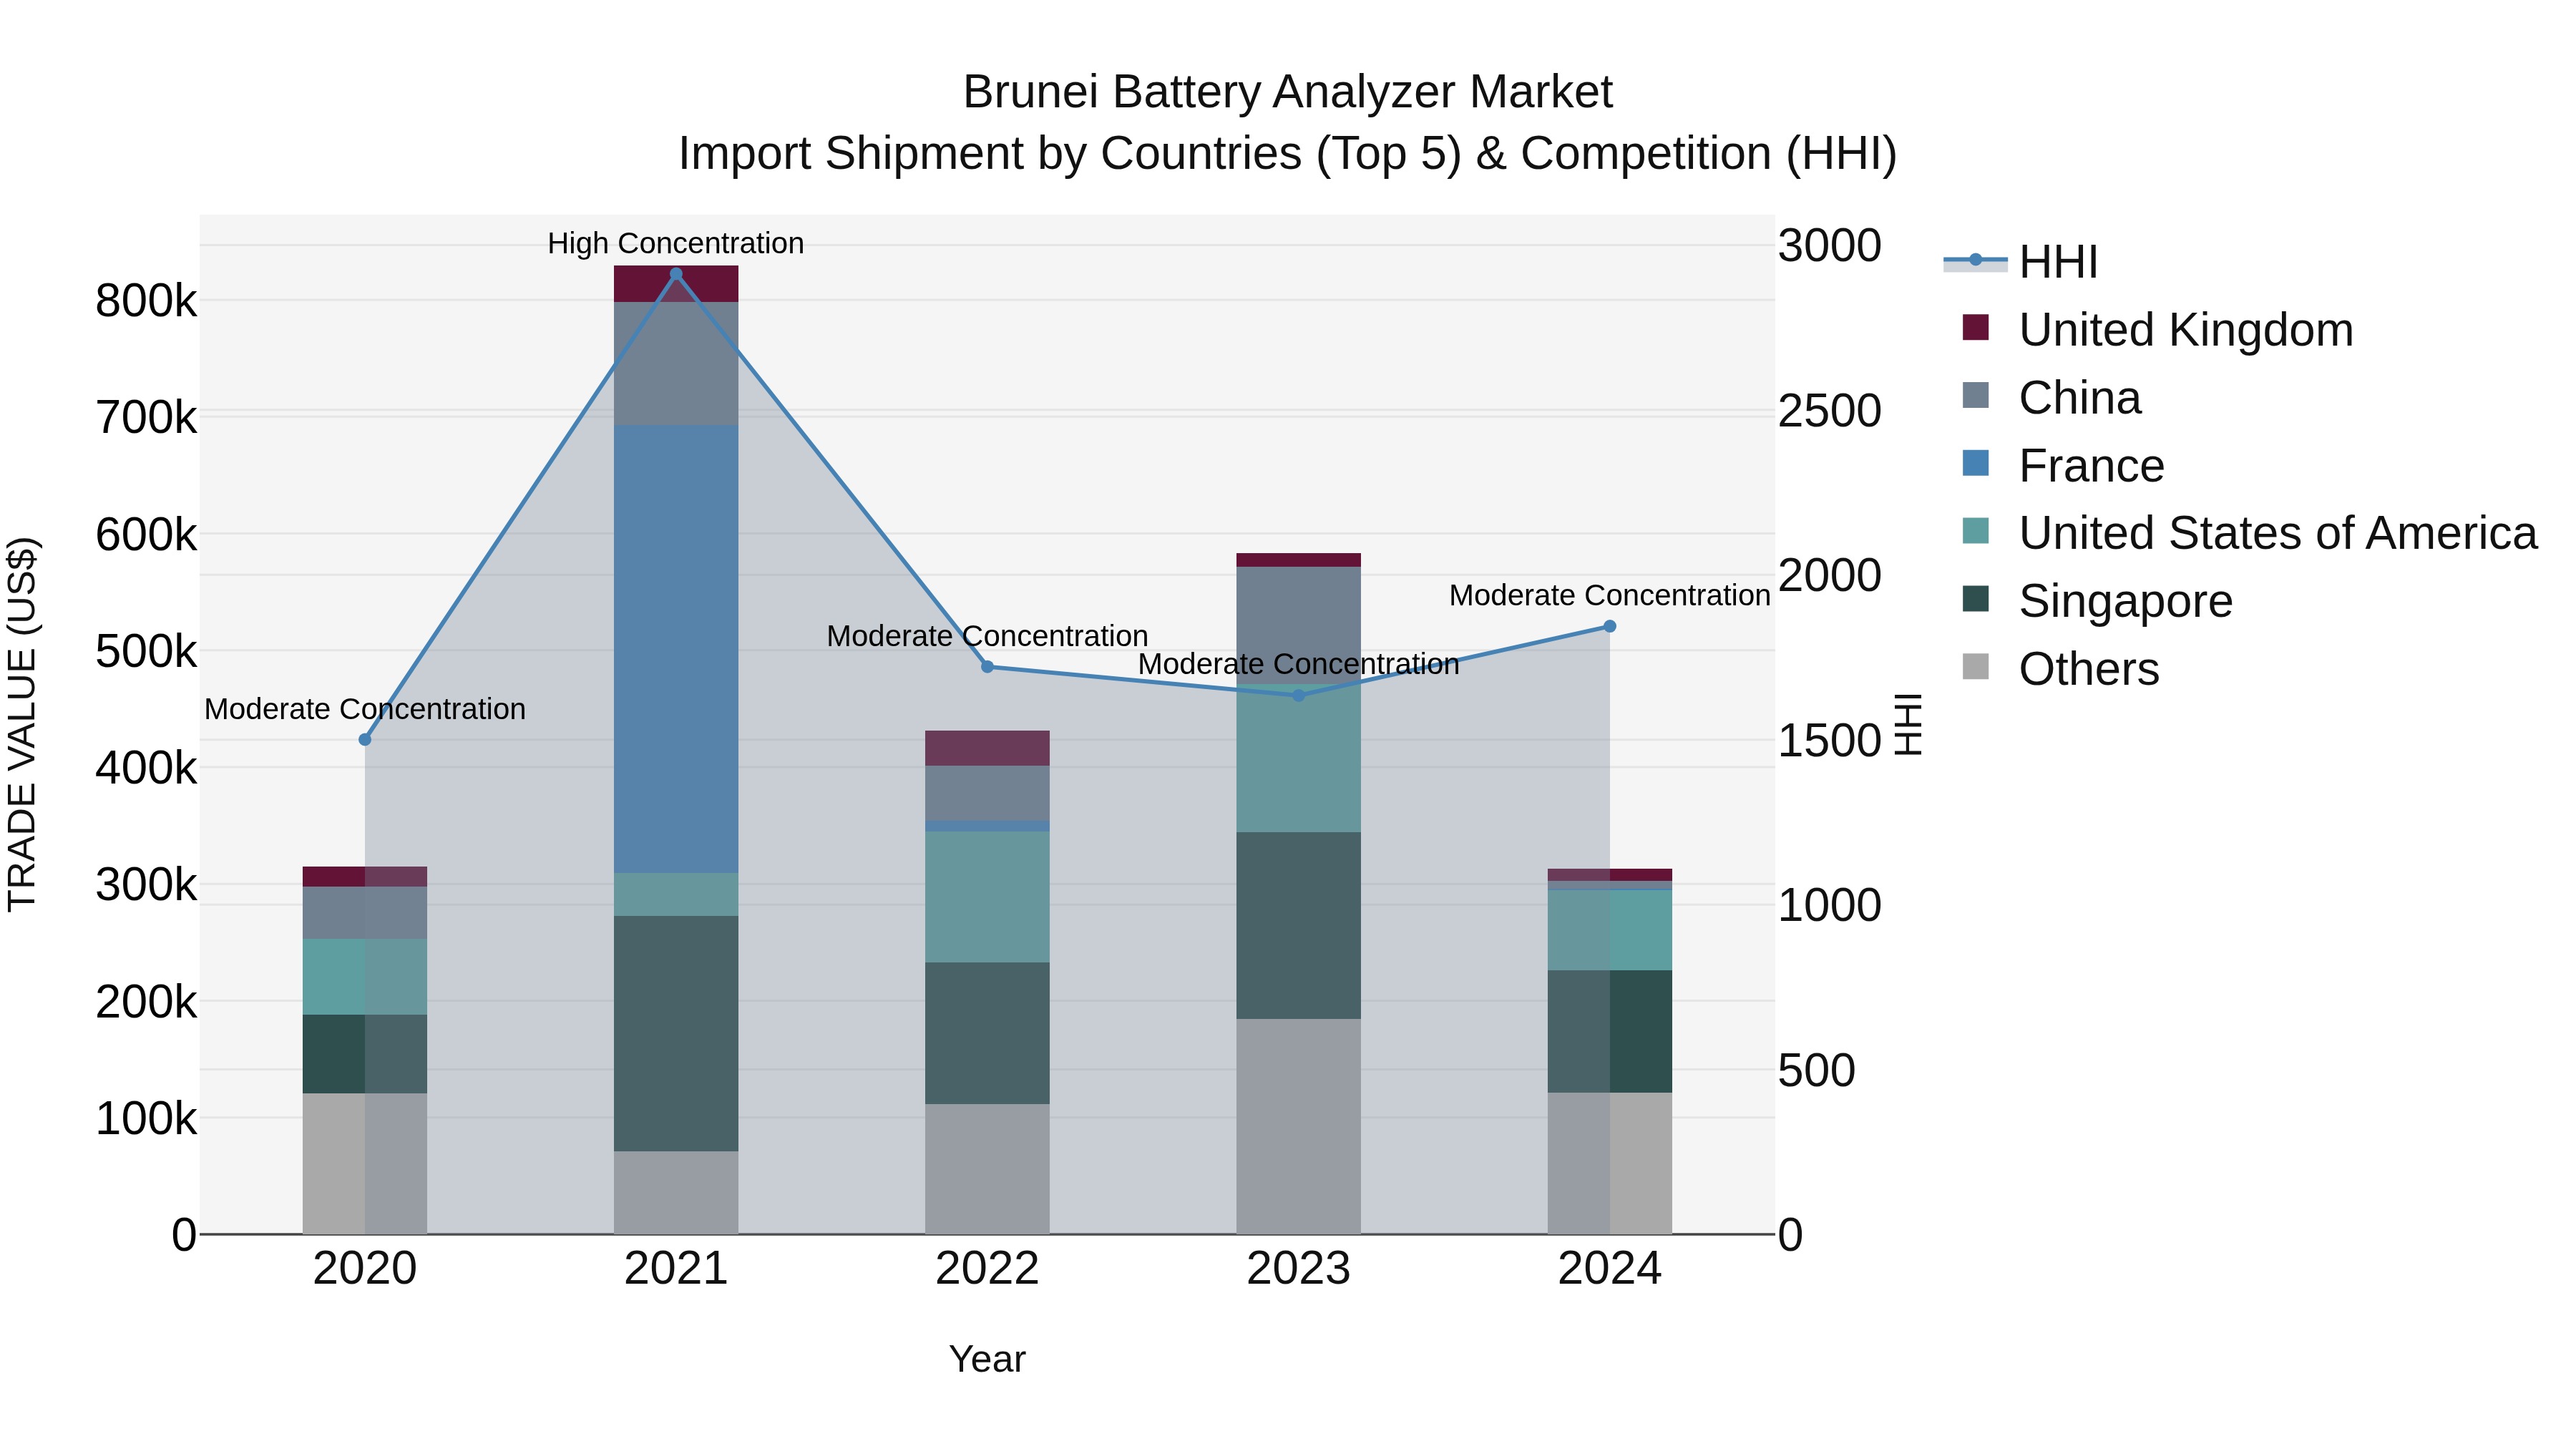Click the 500k y-axis tick label

[x=146, y=652]
